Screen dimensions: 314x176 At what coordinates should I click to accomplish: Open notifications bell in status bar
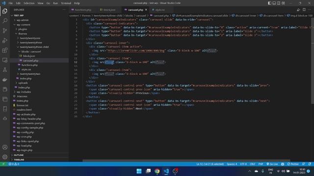click(310, 164)
